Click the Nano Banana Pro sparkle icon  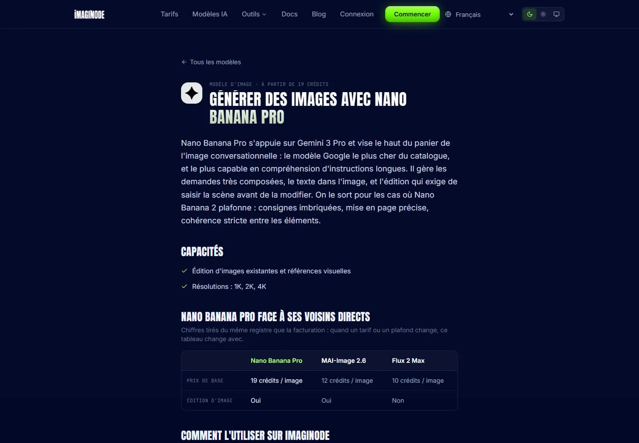pyautogui.click(x=192, y=93)
